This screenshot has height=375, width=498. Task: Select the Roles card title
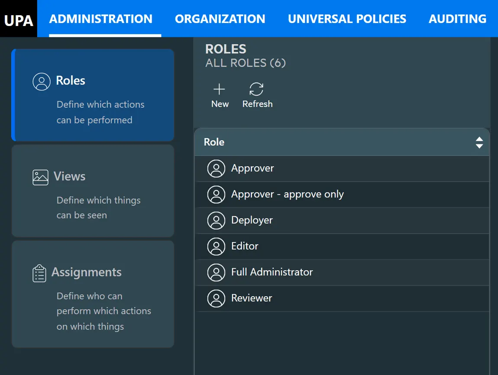[71, 81]
